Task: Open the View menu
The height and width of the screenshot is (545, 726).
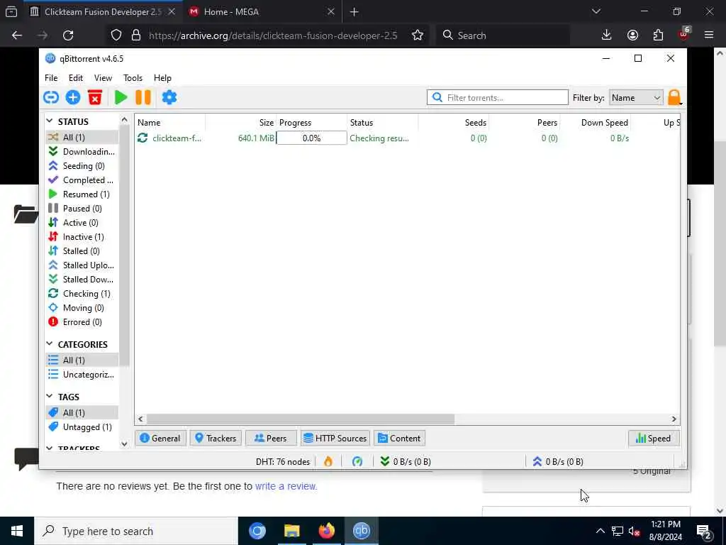Action: [103, 78]
